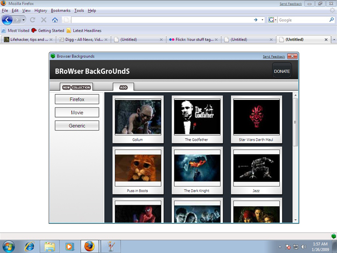This screenshot has width=337, height=253.
Task: Open the View menu
Action: (26, 11)
